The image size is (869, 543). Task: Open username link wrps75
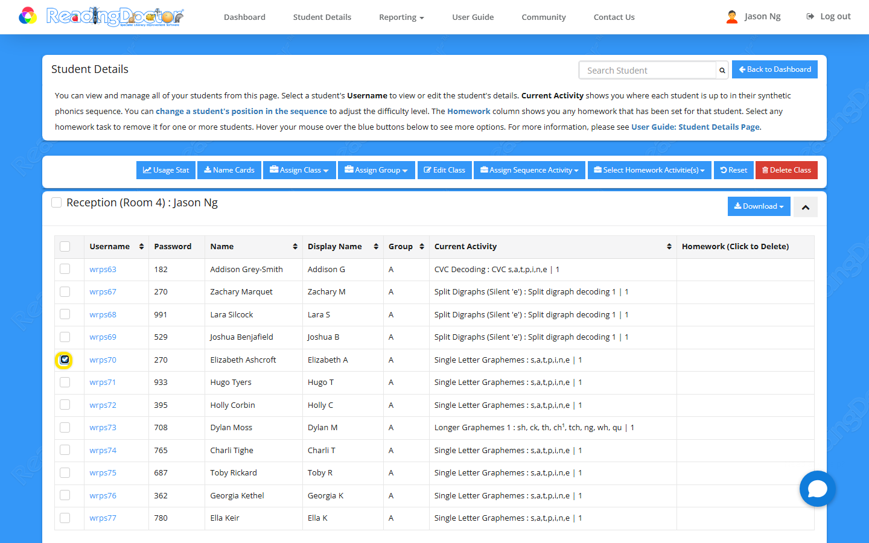103,472
